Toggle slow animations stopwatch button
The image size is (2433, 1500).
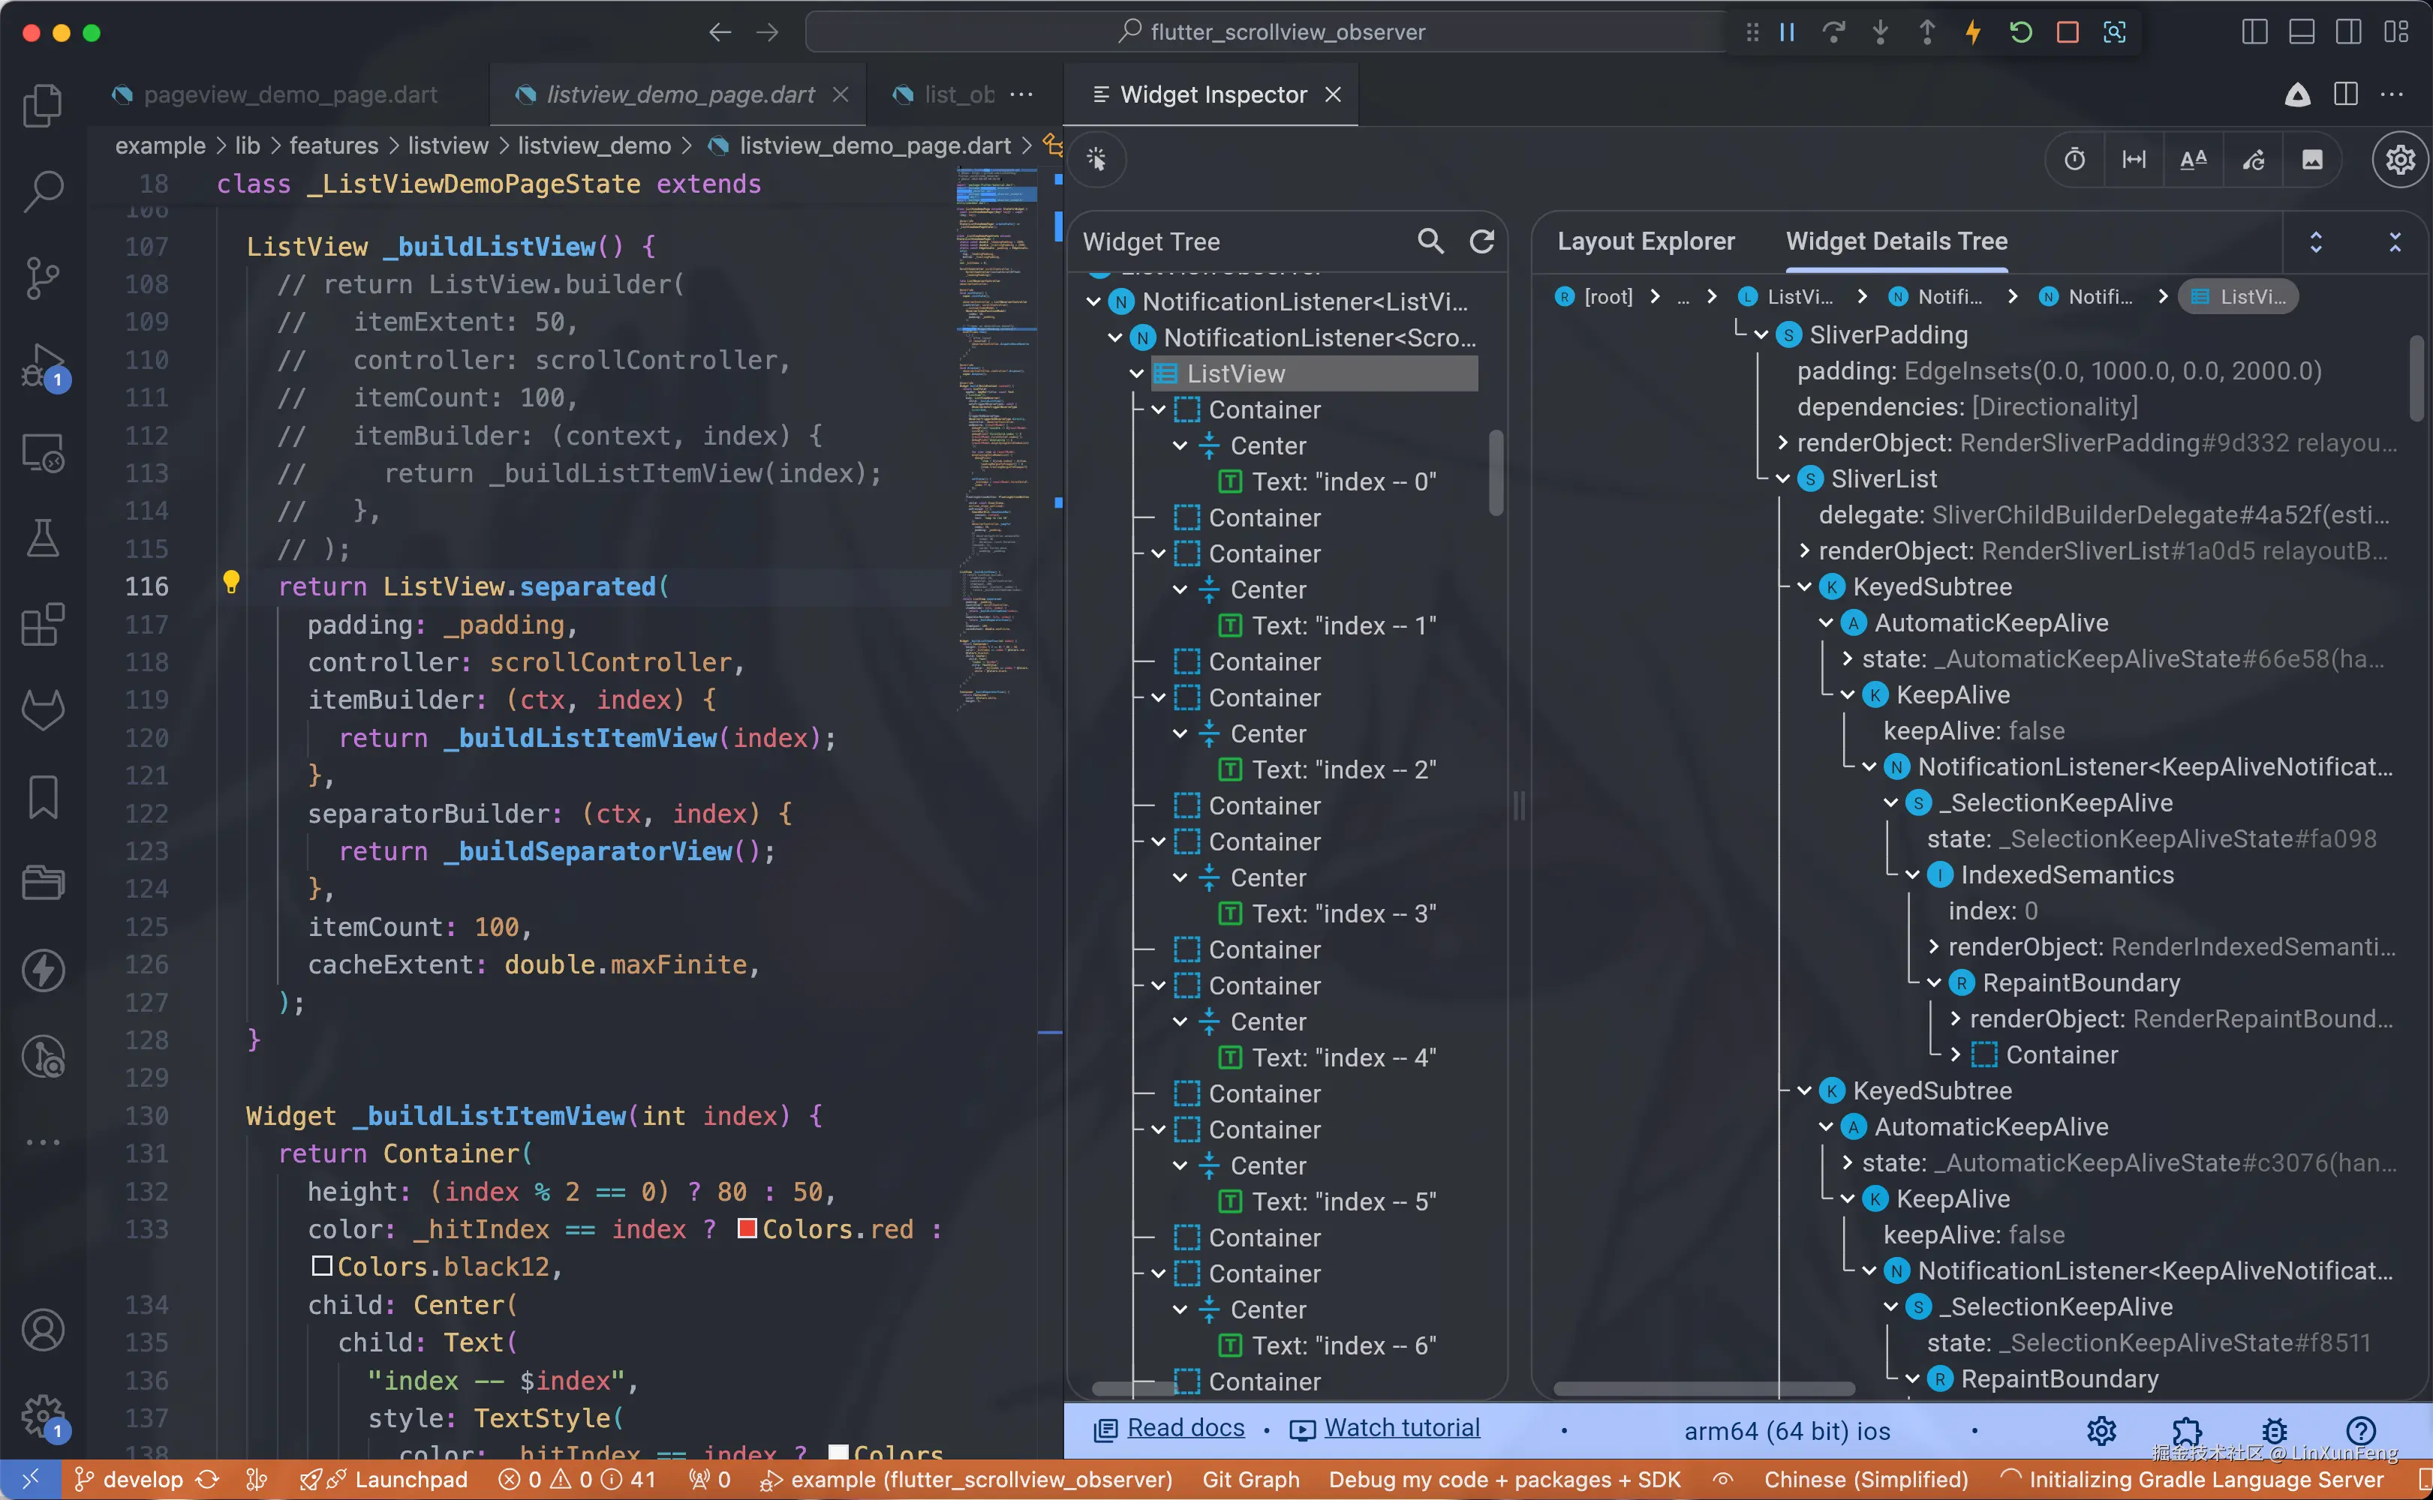coord(2074,159)
